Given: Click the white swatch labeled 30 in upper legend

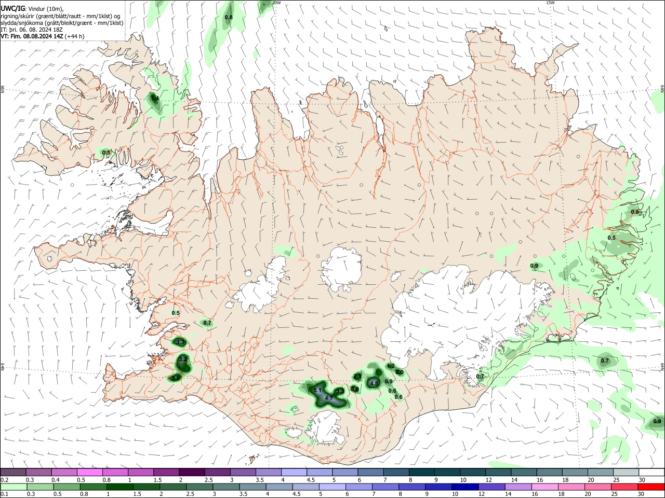Looking at the screenshot, I should (651, 473).
